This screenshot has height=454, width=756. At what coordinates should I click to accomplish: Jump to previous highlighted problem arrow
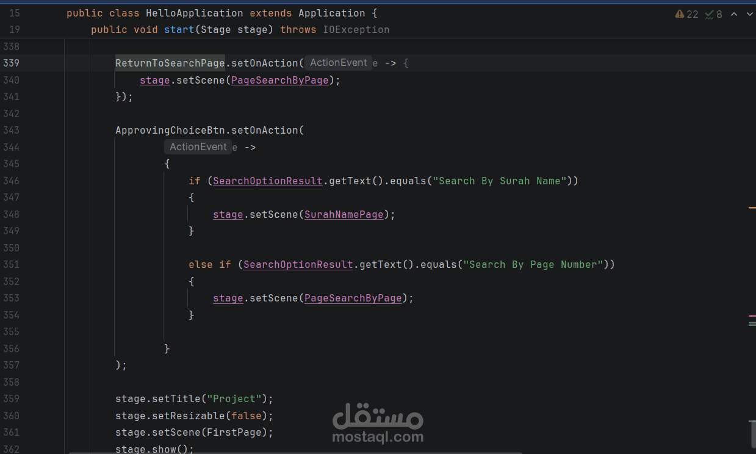click(x=734, y=14)
